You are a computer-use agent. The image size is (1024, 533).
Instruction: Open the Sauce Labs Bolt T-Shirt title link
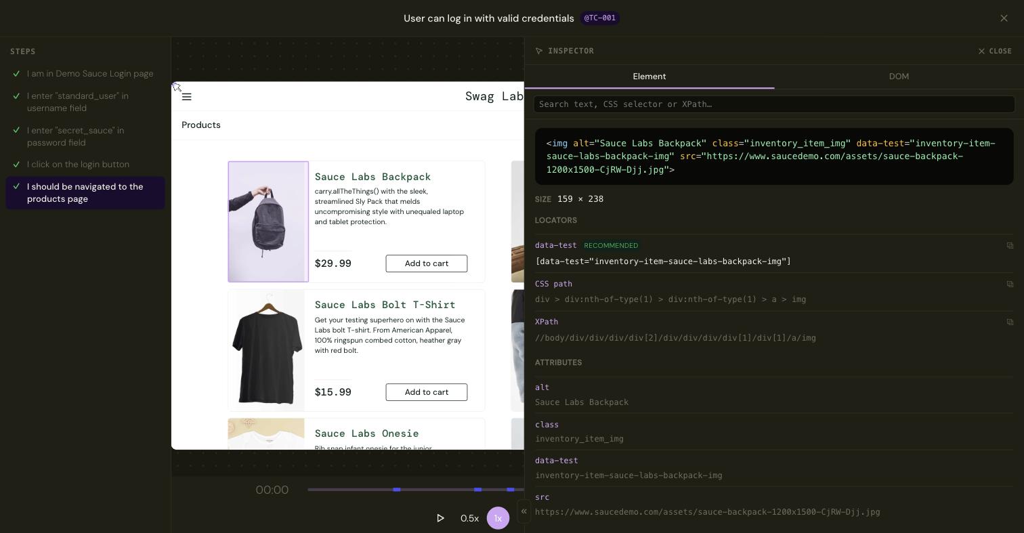[x=385, y=305]
